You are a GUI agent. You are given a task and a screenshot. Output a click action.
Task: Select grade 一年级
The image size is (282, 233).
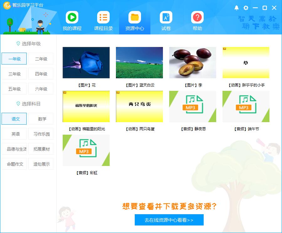pyautogui.click(x=14, y=59)
